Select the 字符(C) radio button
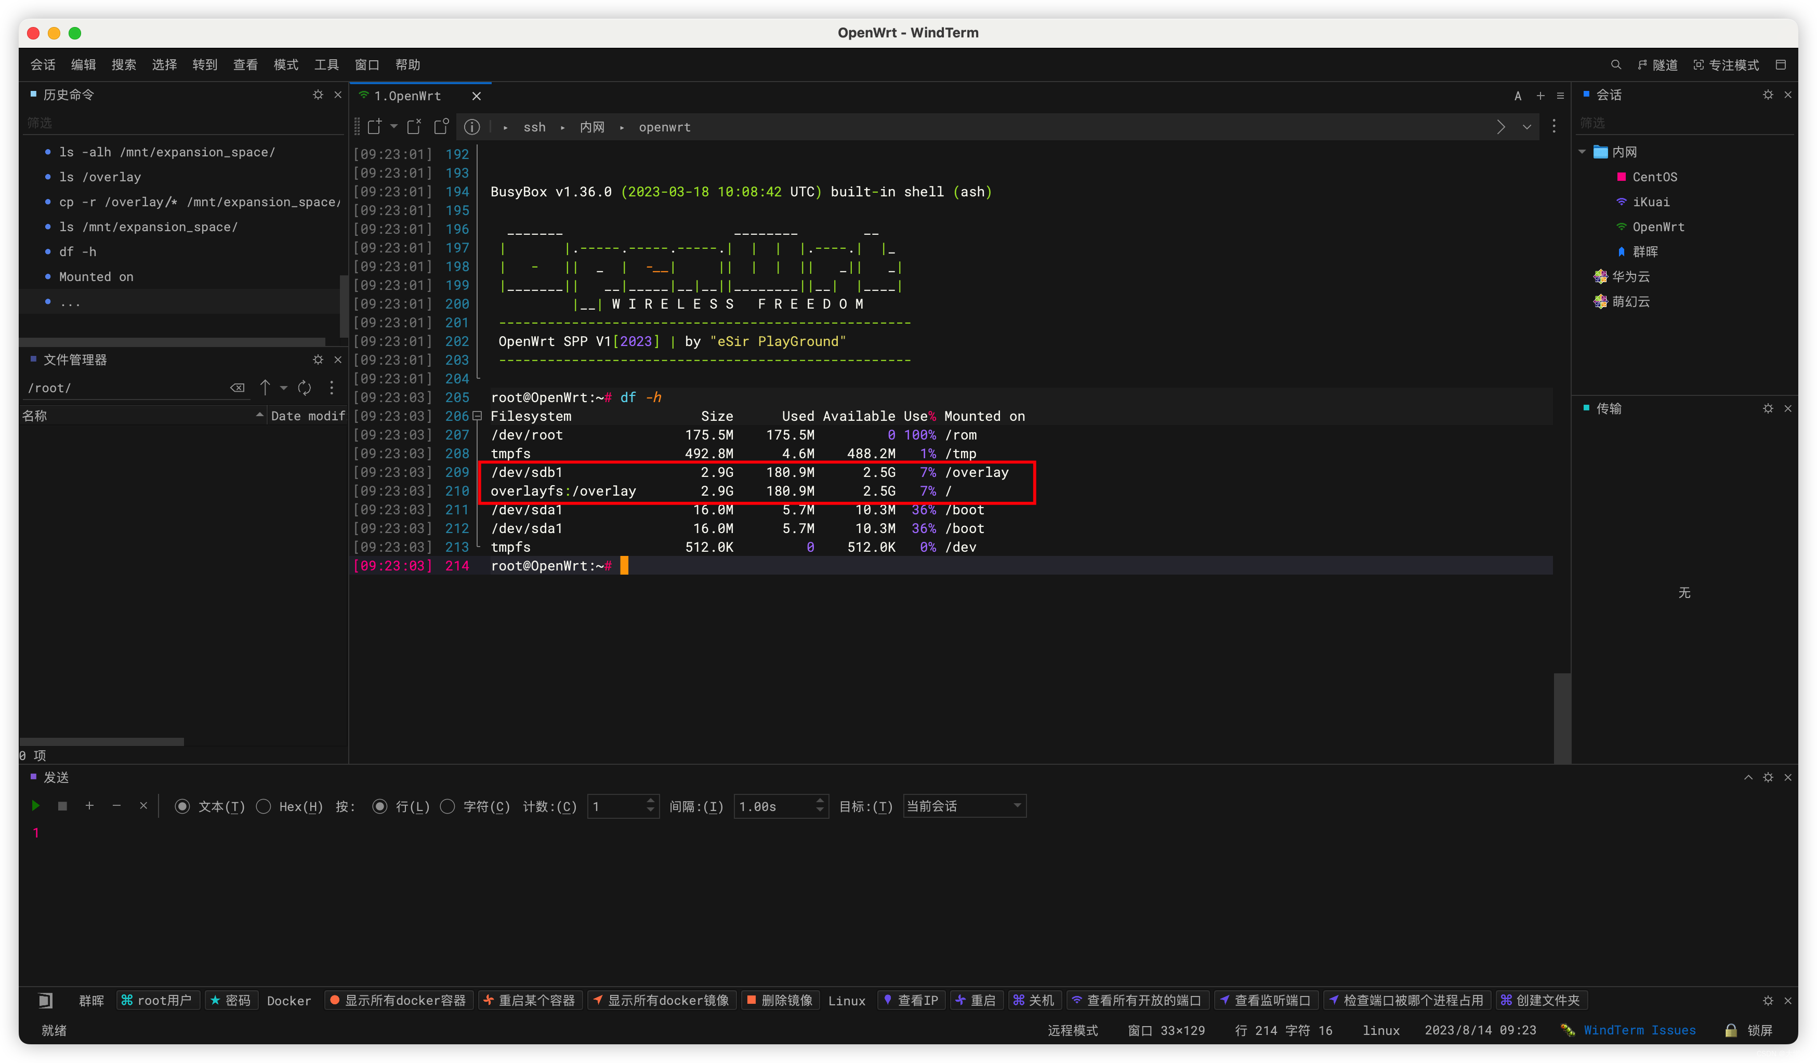The height and width of the screenshot is (1063, 1817). pos(448,806)
